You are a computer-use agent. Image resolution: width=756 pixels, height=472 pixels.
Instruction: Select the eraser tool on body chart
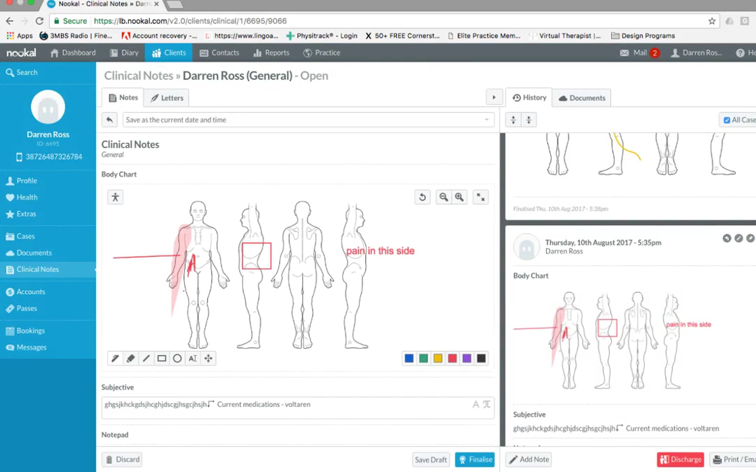pyautogui.click(x=130, y=358)
